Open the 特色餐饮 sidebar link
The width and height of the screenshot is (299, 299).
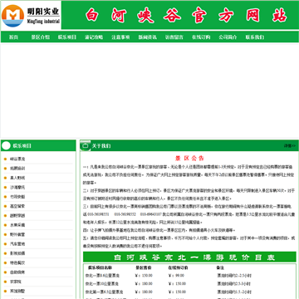click(17, 262)
